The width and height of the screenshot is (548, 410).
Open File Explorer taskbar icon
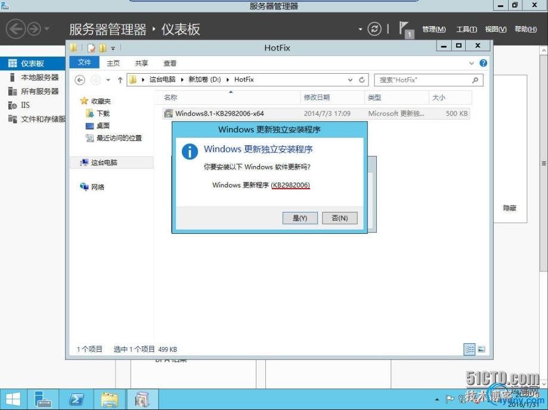tap(109, 399)
